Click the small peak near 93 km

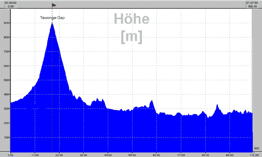tap(217, 105)
